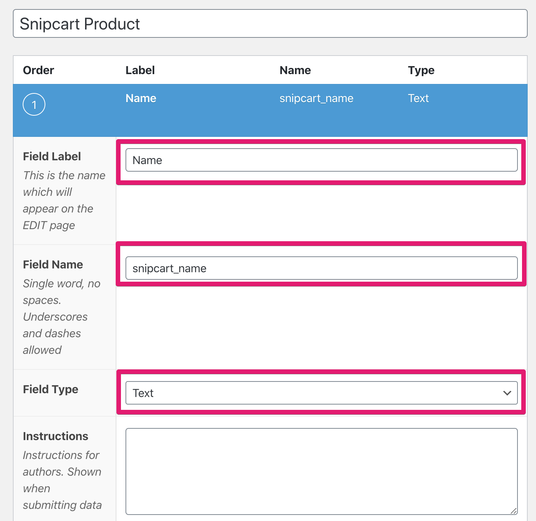Focus the Field Label input containing Name
The image size is (536, 521).
point(321,160)
